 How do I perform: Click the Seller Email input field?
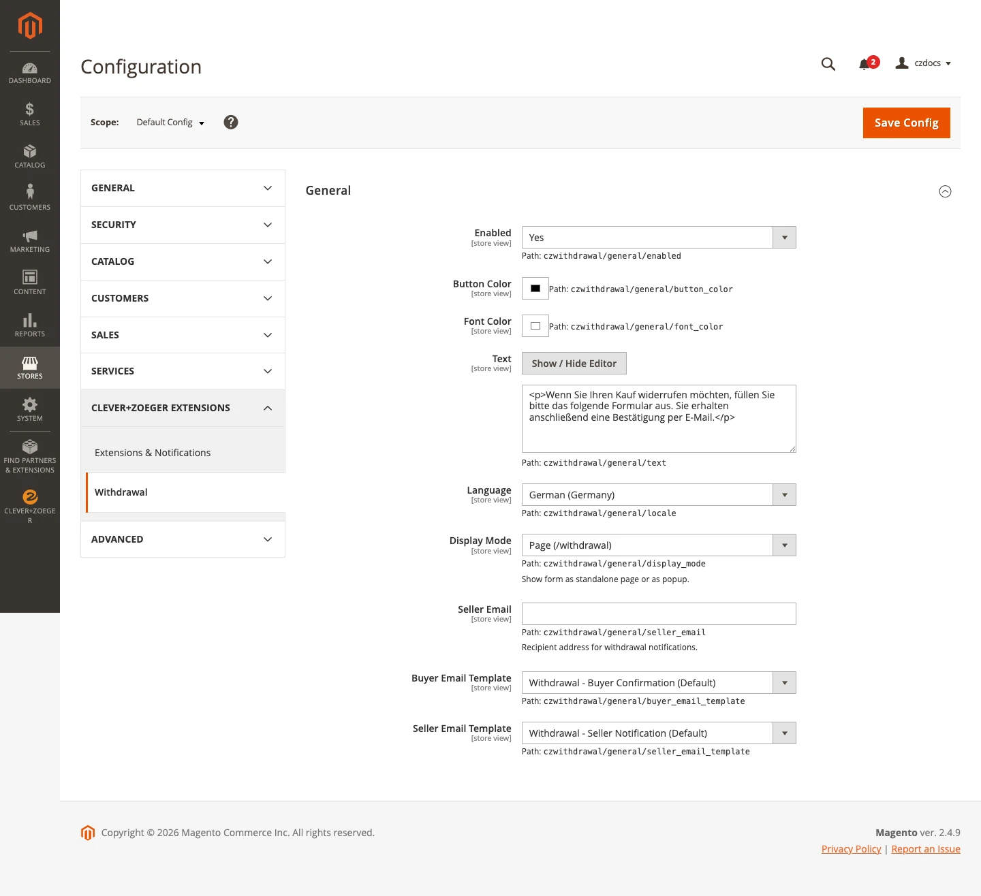pos(659,613)
